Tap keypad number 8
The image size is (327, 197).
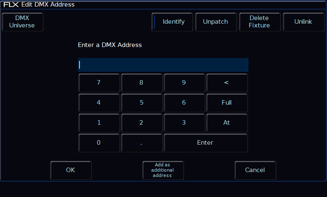tap(142, 83)
